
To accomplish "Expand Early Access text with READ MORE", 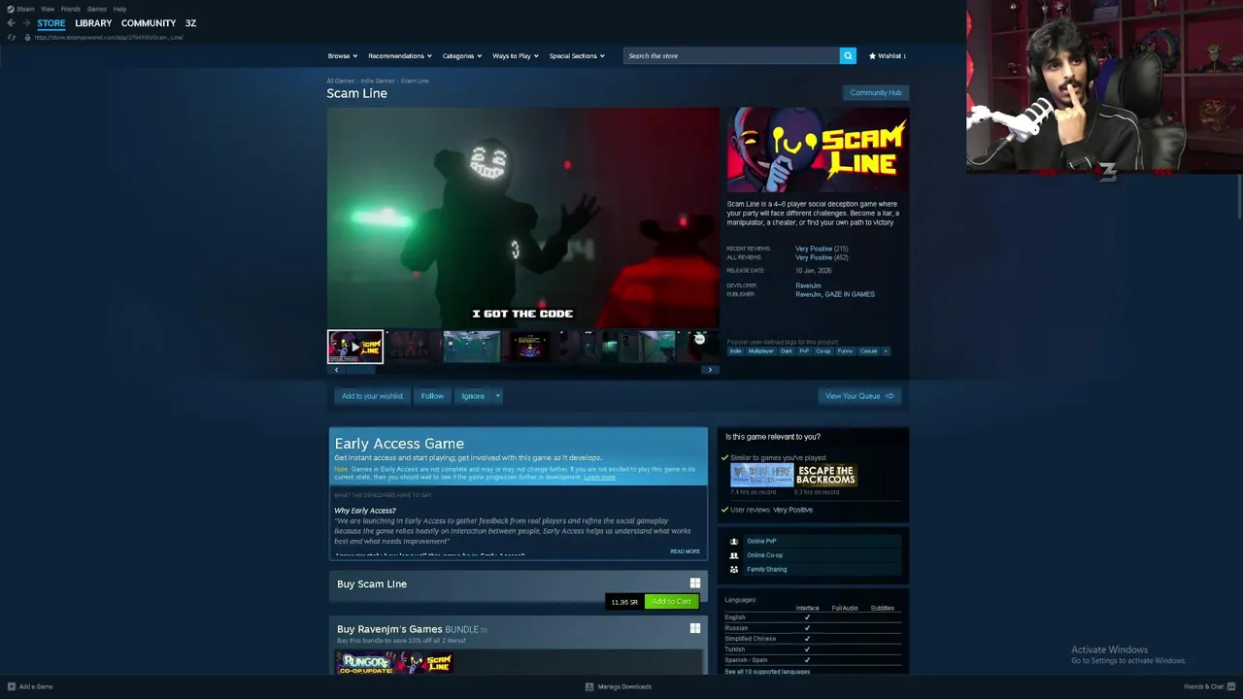I will [x=685, y=551].
